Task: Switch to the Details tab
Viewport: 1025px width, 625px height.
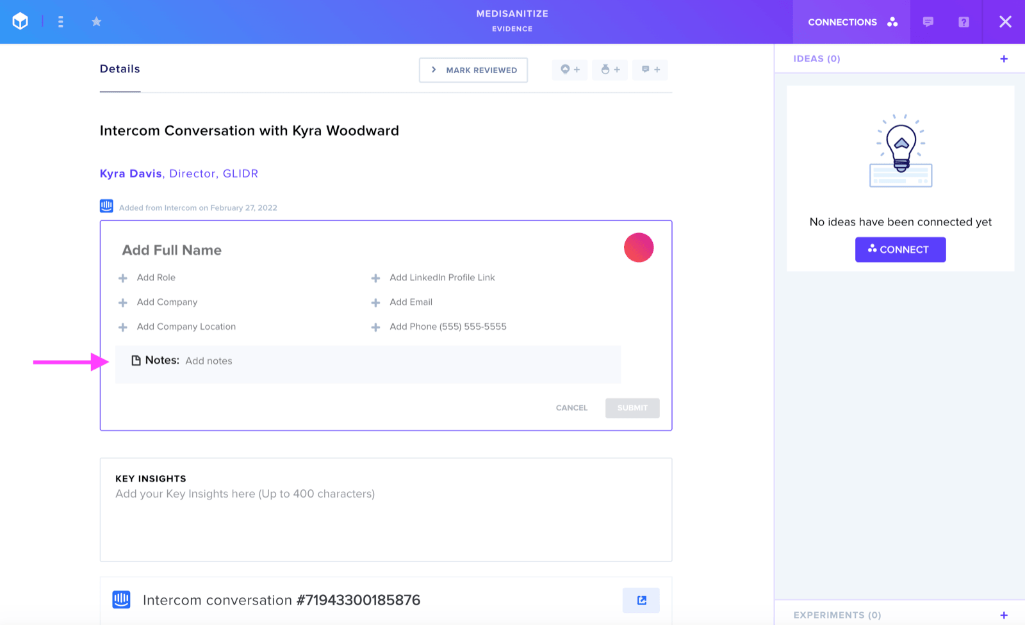Action: coord(120,69)
